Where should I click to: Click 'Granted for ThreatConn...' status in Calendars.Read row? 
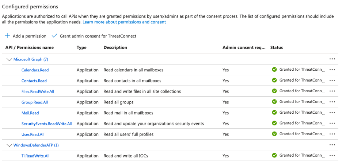click(x=302, y=70)
